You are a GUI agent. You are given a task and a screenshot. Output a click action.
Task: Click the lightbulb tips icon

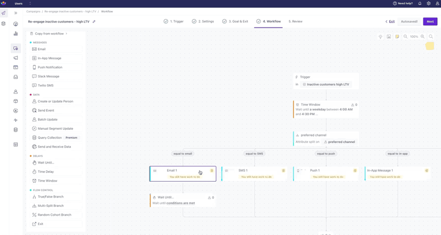pos(380,37)
